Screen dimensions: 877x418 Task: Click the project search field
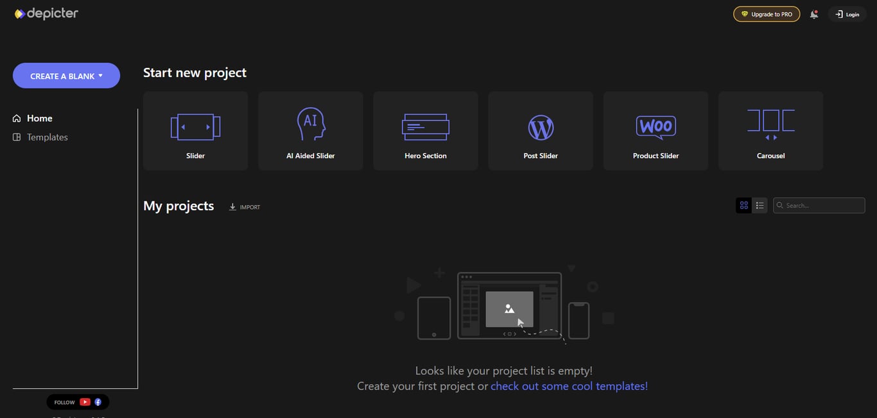click(x=819, y=205)
